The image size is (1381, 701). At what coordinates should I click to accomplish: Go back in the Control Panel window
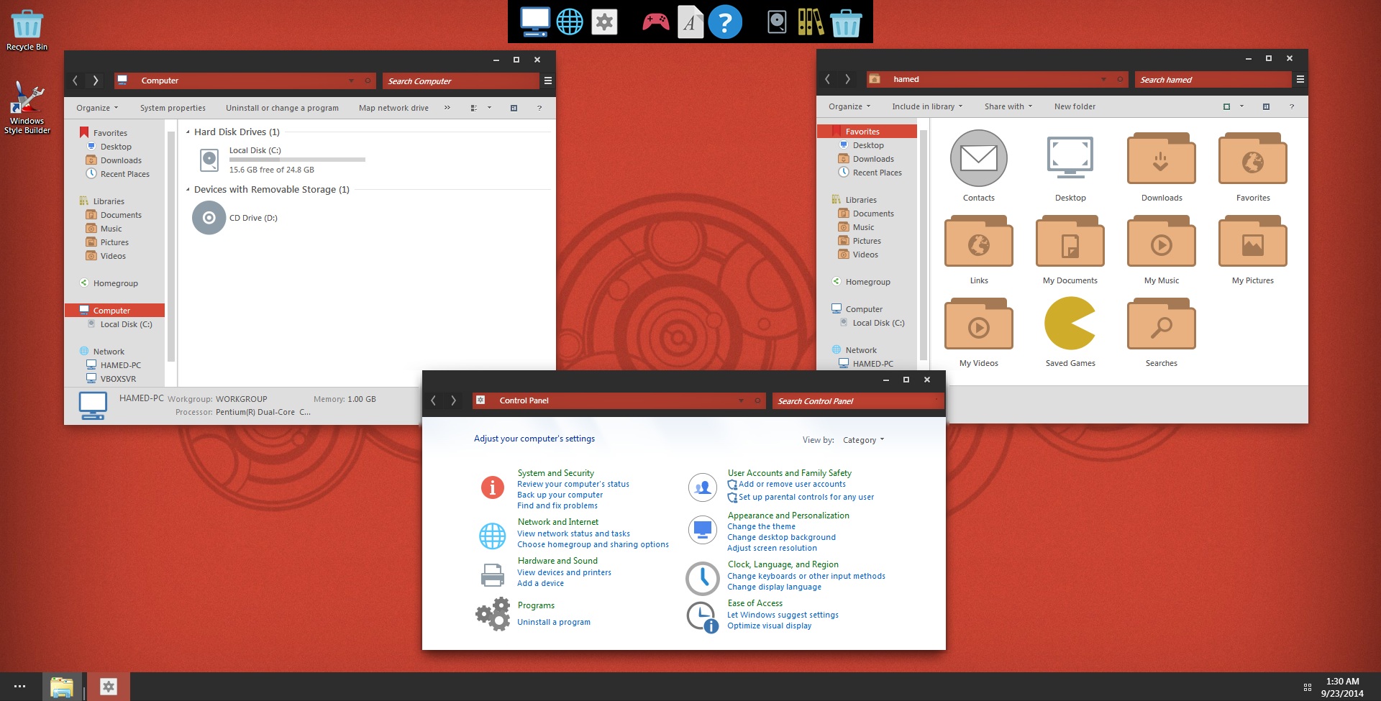pyautogui.click(x=433, y=400)
